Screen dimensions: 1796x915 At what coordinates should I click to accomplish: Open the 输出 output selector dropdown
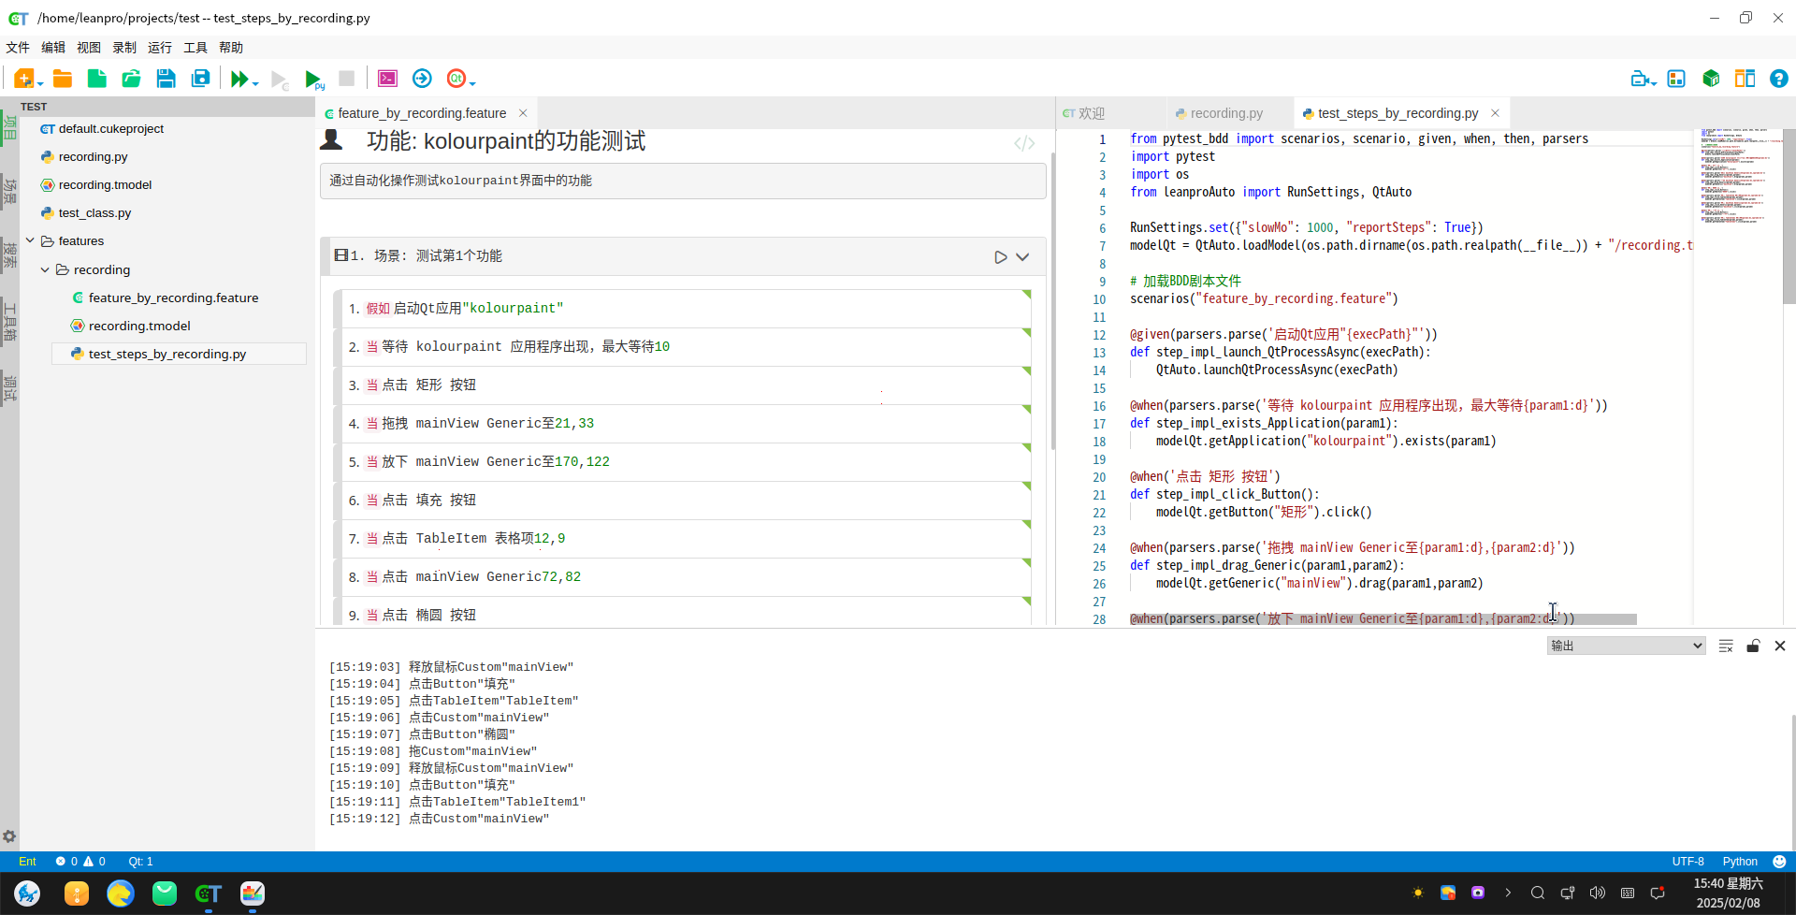coord(1626,646)
